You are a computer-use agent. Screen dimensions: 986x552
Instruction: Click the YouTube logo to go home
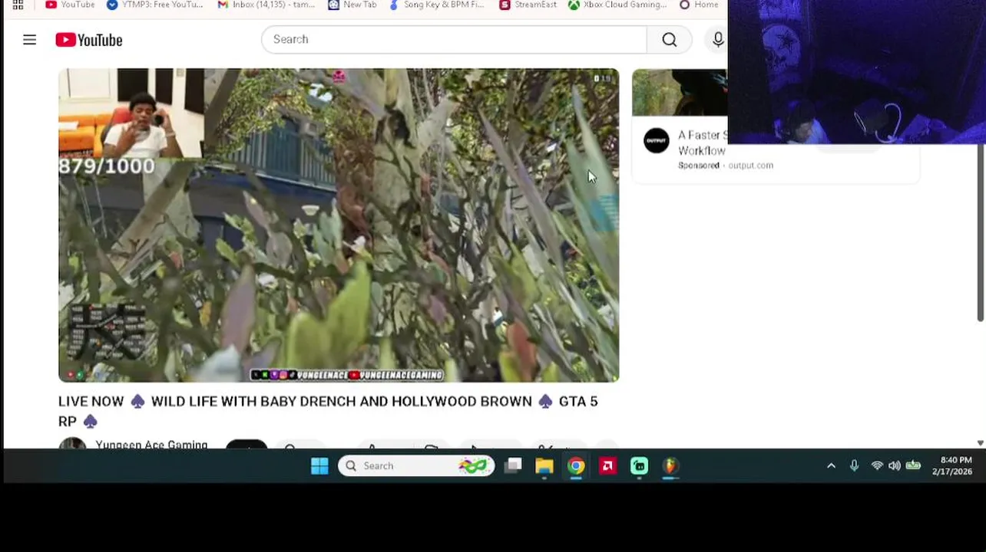pyautogui.click(x=89, y=40)
